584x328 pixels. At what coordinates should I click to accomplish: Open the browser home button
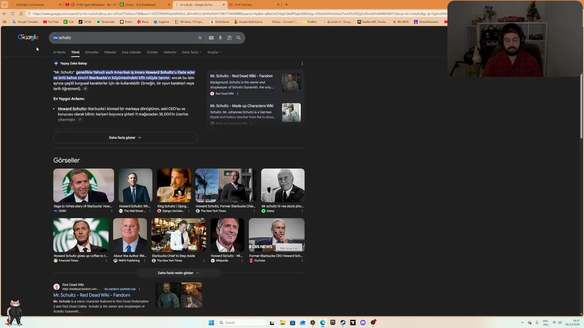[21, 14]
